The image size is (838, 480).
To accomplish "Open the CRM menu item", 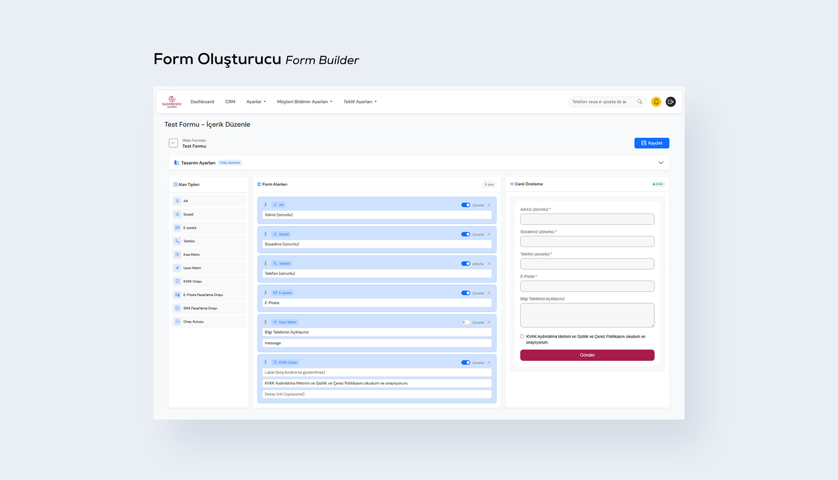I will [230, 102].
